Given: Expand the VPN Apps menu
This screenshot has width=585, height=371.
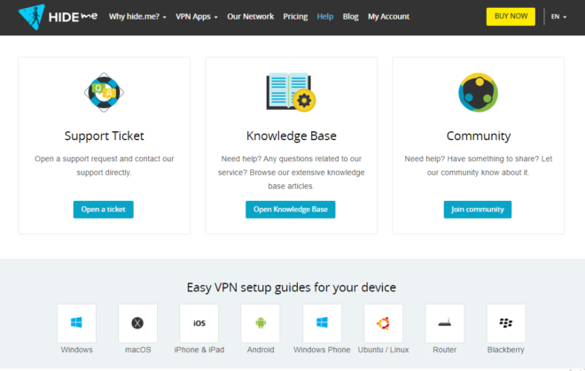Looking at the screenshot, I should (x=197, y=17).
